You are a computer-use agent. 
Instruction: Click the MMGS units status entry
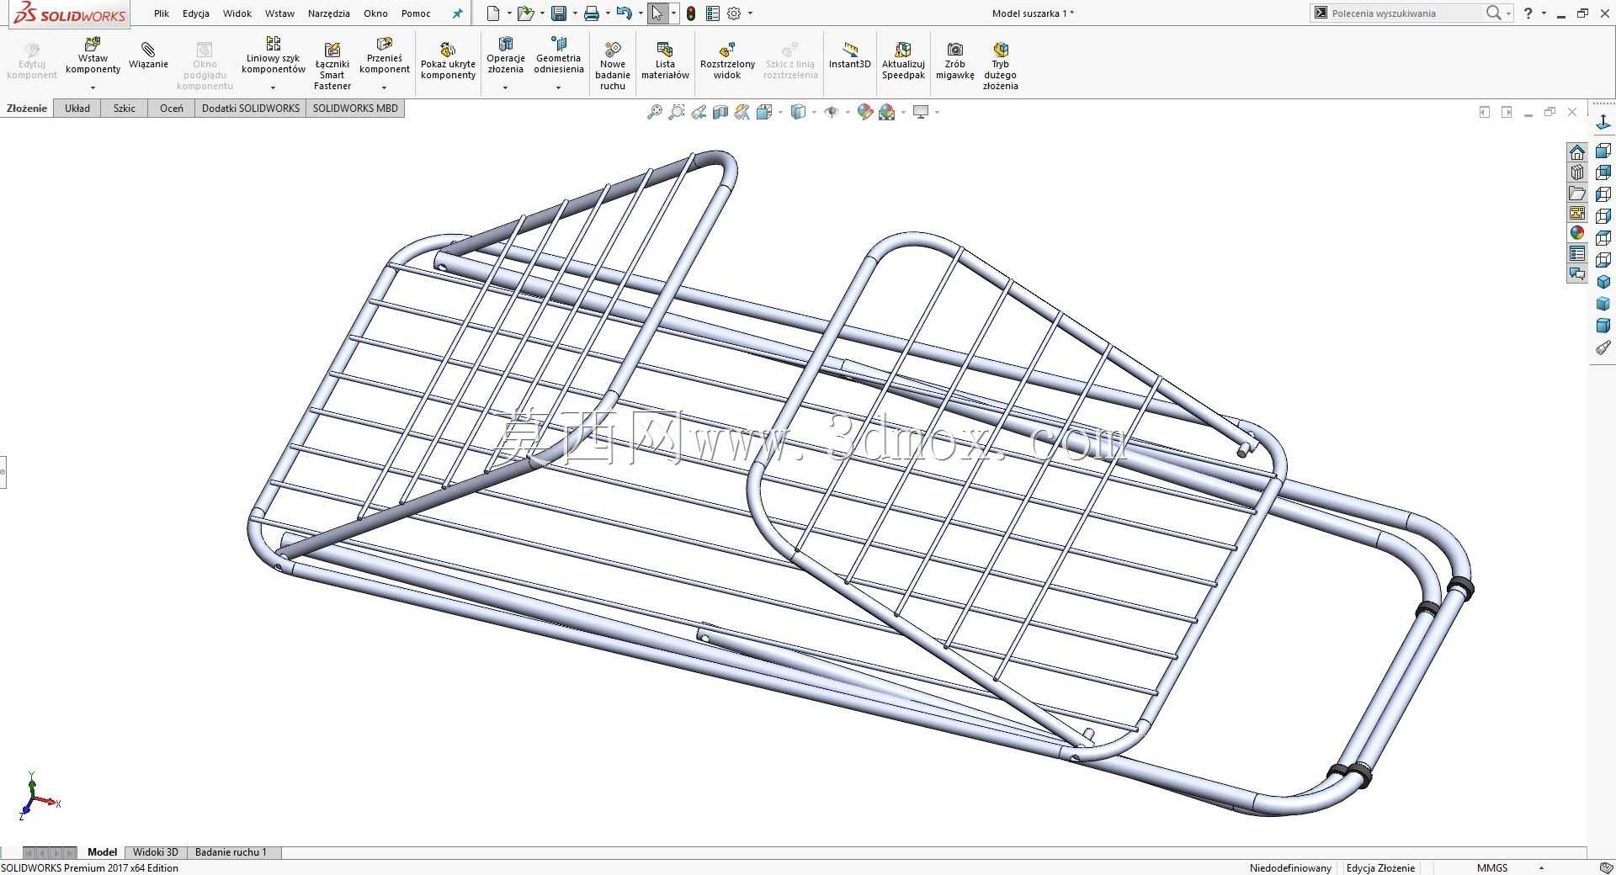pyautogui.click(x=1492, y=867)
